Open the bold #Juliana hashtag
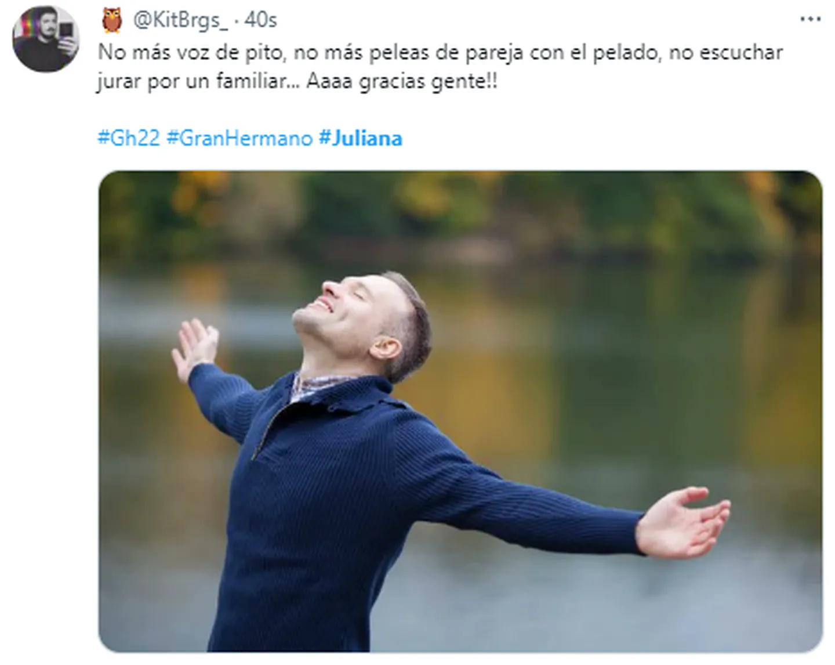 [360, 138]
